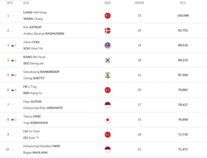This screenshot has width=207, height=158.
Task: Click the 积分 points column header
Action: click(183, 3)
